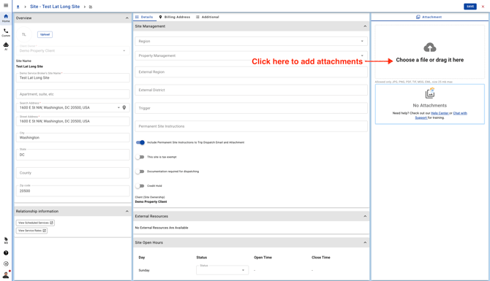The height and width of the screenshot is (281, 490).
Task: Click the circular collapse sidebar icon
Action: point(6,263)
